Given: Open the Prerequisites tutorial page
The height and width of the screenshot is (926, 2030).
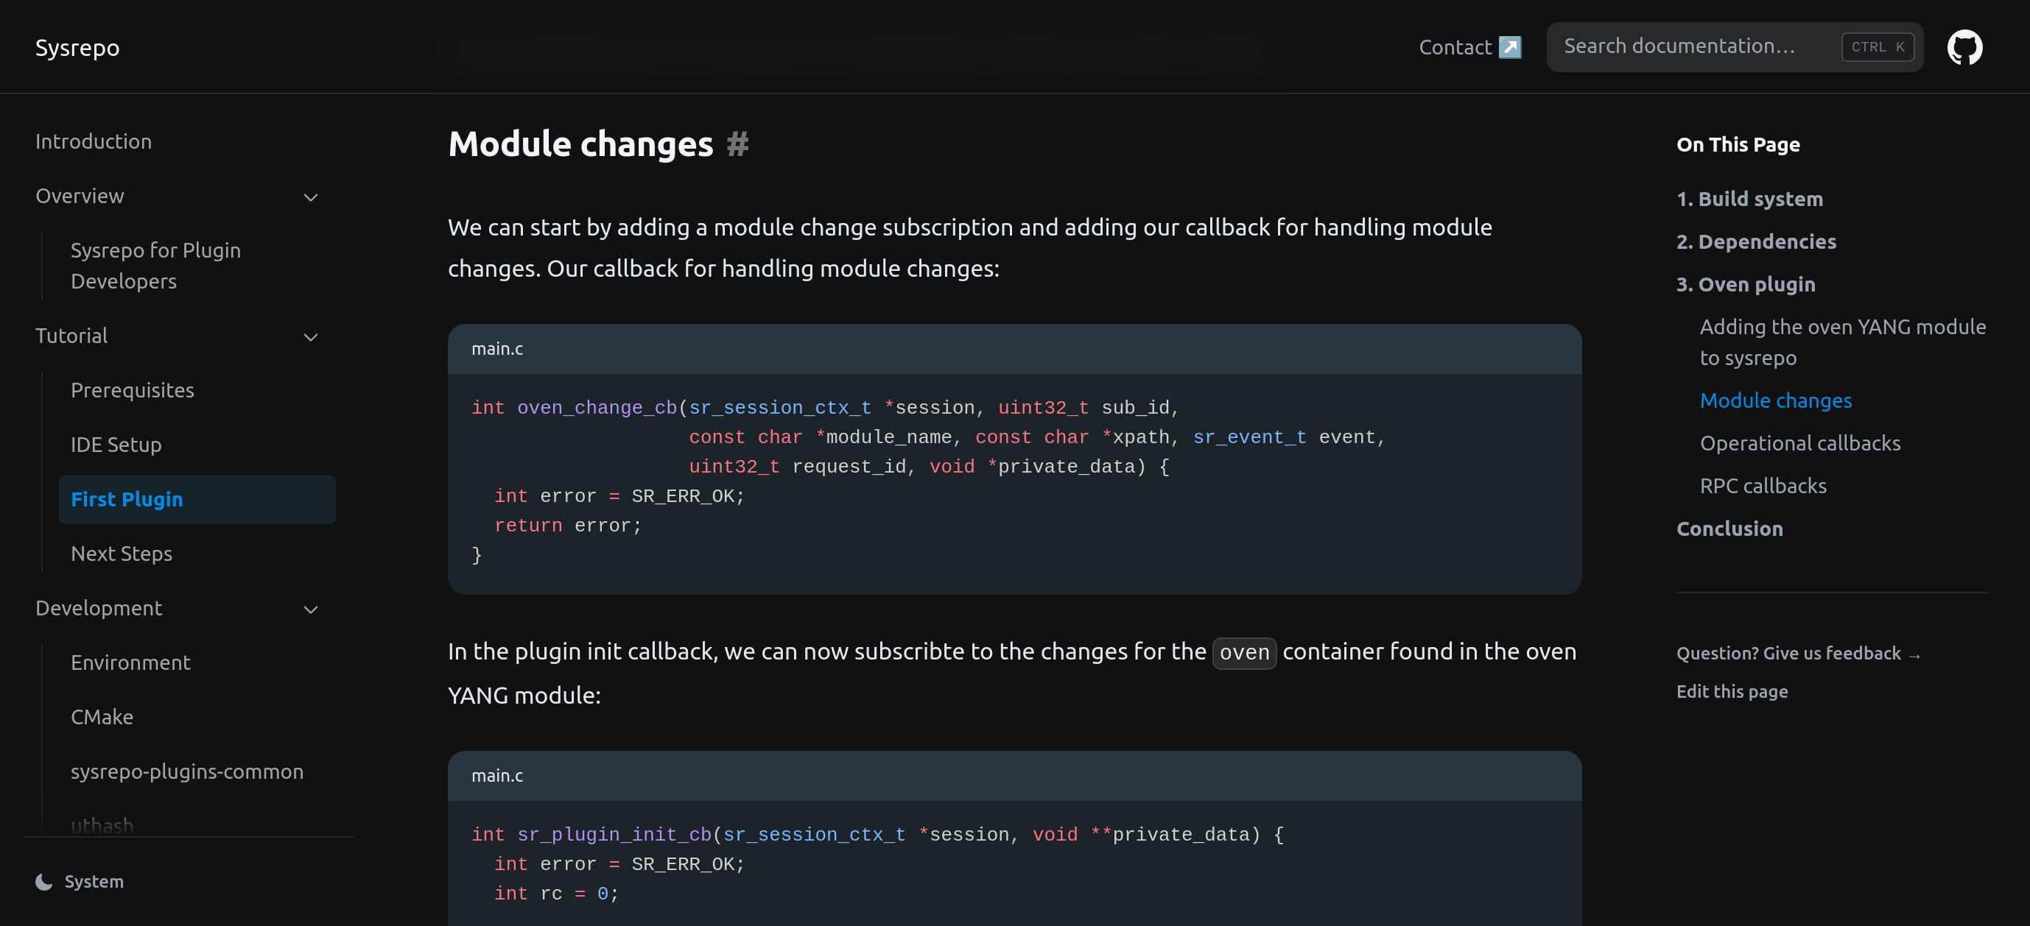Looking at the screenshot, I should 132,391.
